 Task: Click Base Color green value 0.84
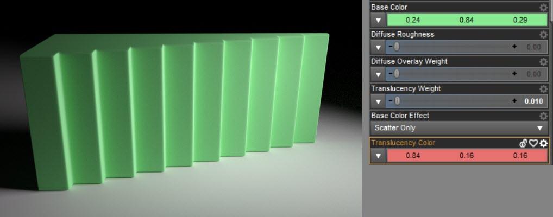click(x=467, y=20)
